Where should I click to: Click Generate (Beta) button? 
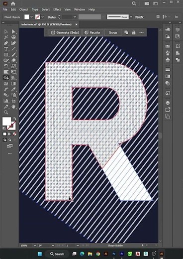pyautogui.click(x=65, y=32)
